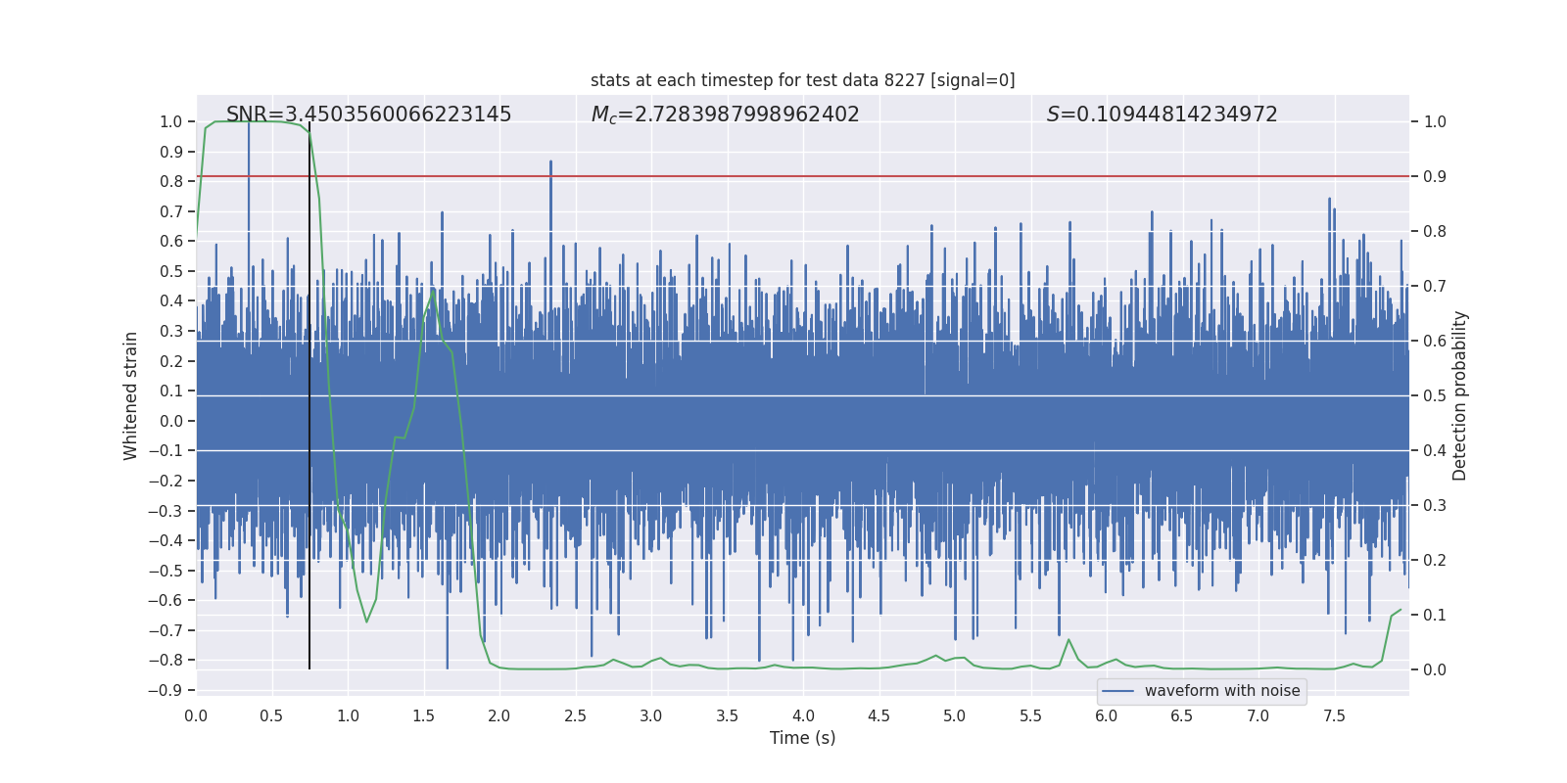The height and width of the screenshot is (783, 1567).
Task: Click the green curve bump near 5.75 seconds
Action: pyautogui.click(x=1068, y=640)
